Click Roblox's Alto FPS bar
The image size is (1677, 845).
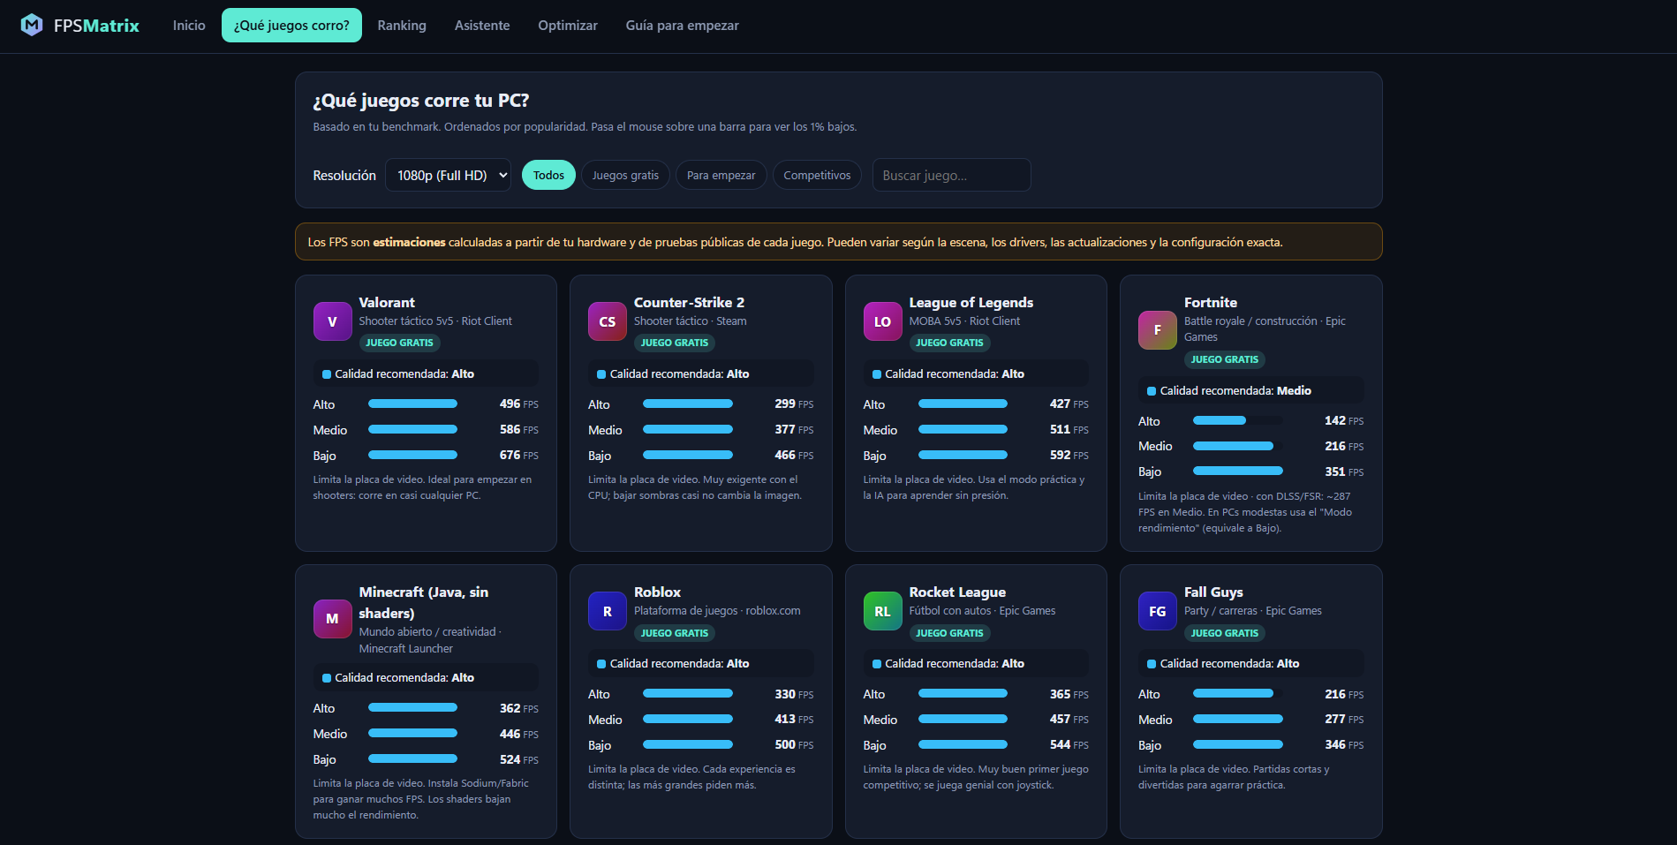click(688, 695)
